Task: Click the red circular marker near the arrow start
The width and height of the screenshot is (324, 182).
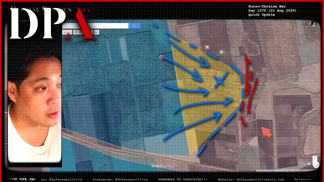Action: [x=161, y=57]
